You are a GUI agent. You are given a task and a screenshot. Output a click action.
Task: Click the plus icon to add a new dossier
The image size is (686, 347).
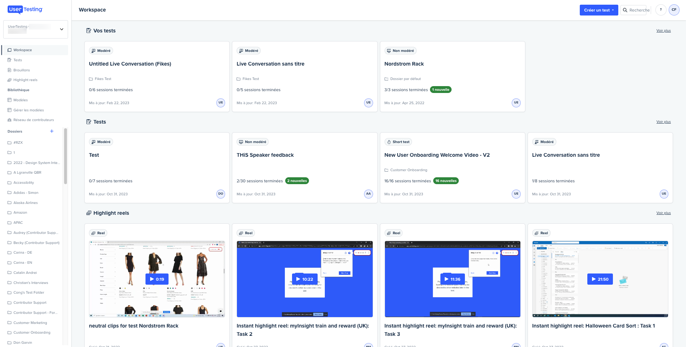tap(51, 131)
